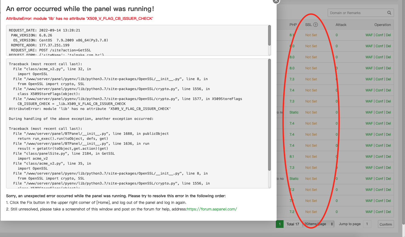
Task: Click the scrollbar of the traceback box
Action: pos(269,115)
